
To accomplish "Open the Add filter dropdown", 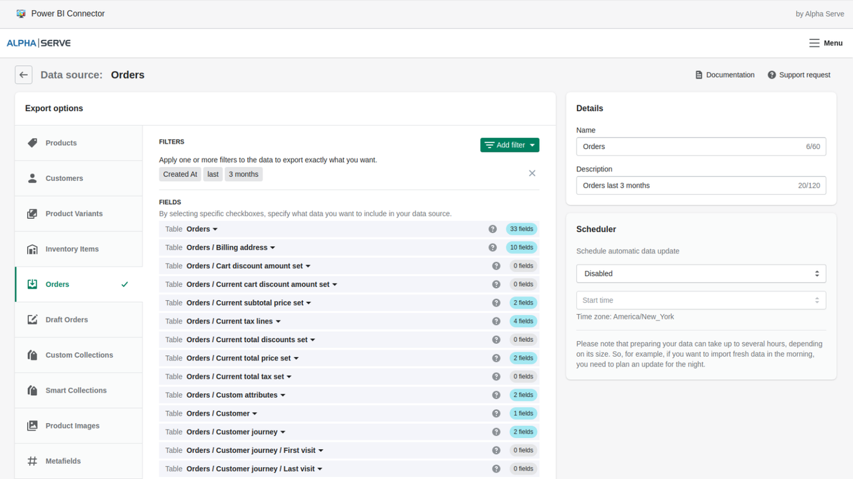I will coord(510,145).
